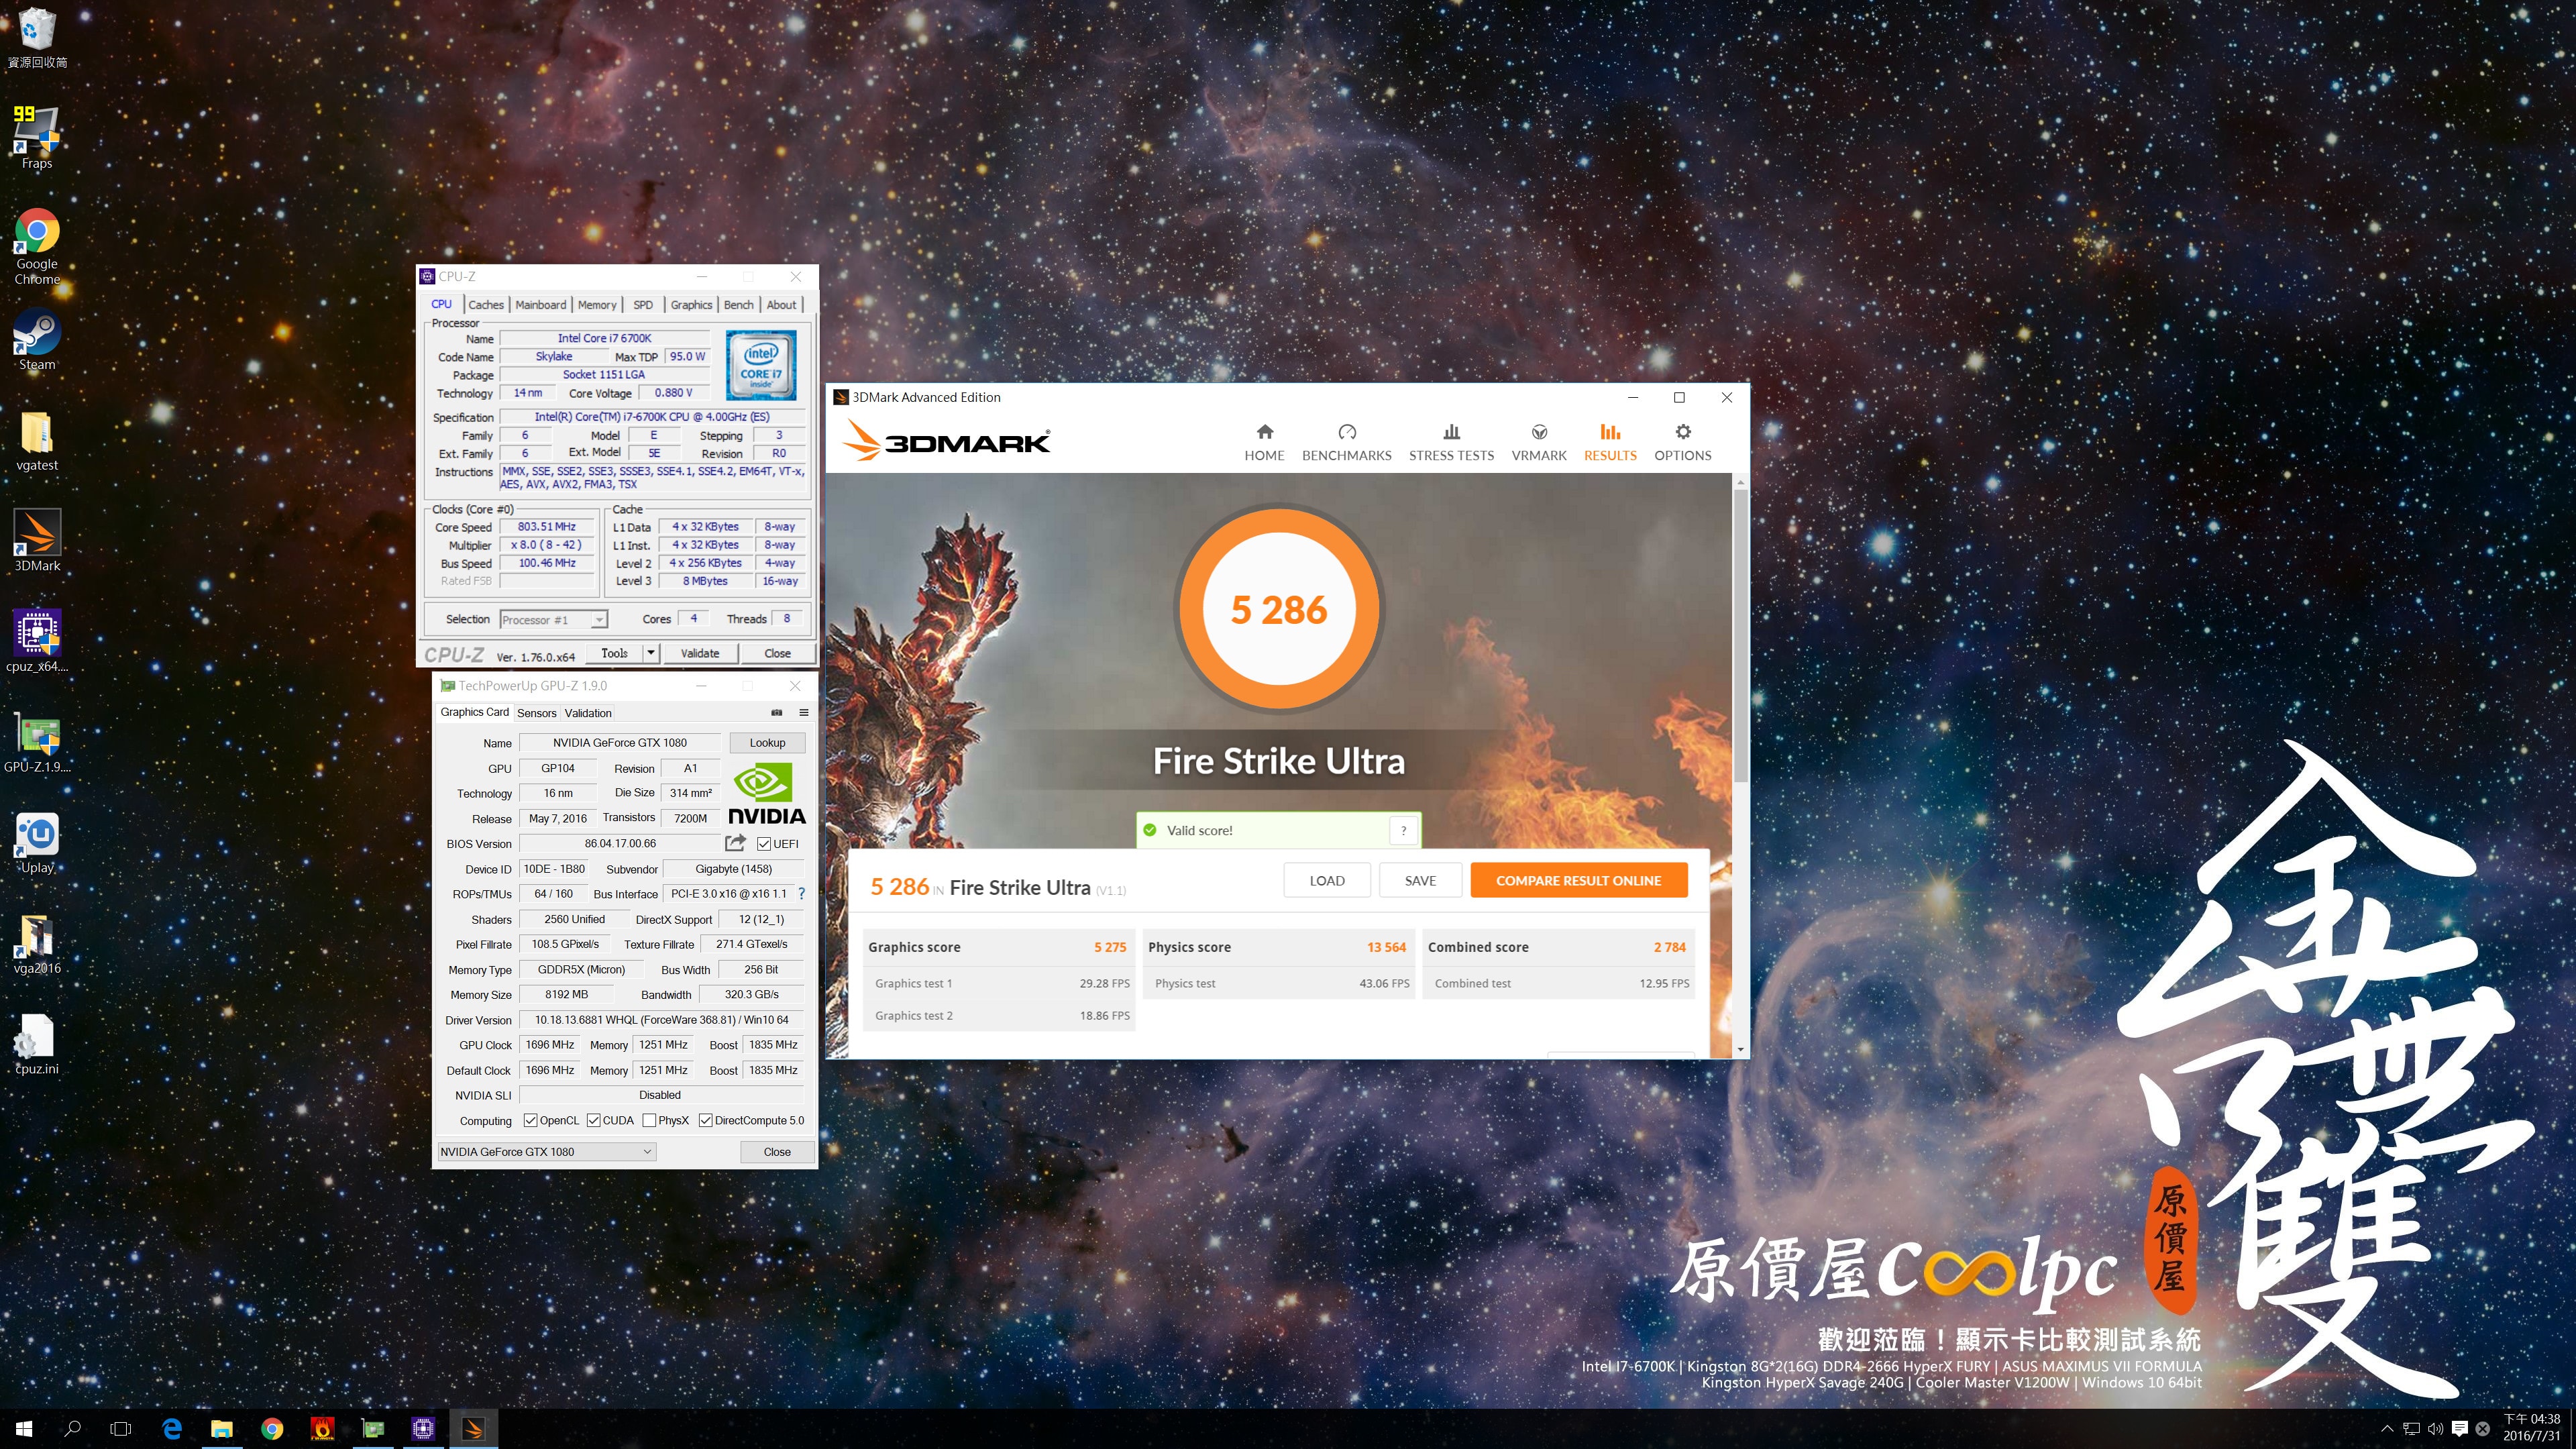Open the VRMARK section in 3DMark
2576x1449 pixels.
coord(1539,442)
